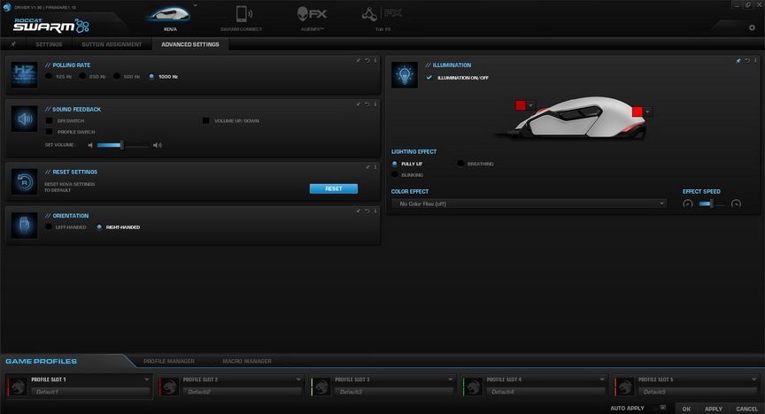
Task: Click the Reset Settings circular arrow icon
Action: 25,181
